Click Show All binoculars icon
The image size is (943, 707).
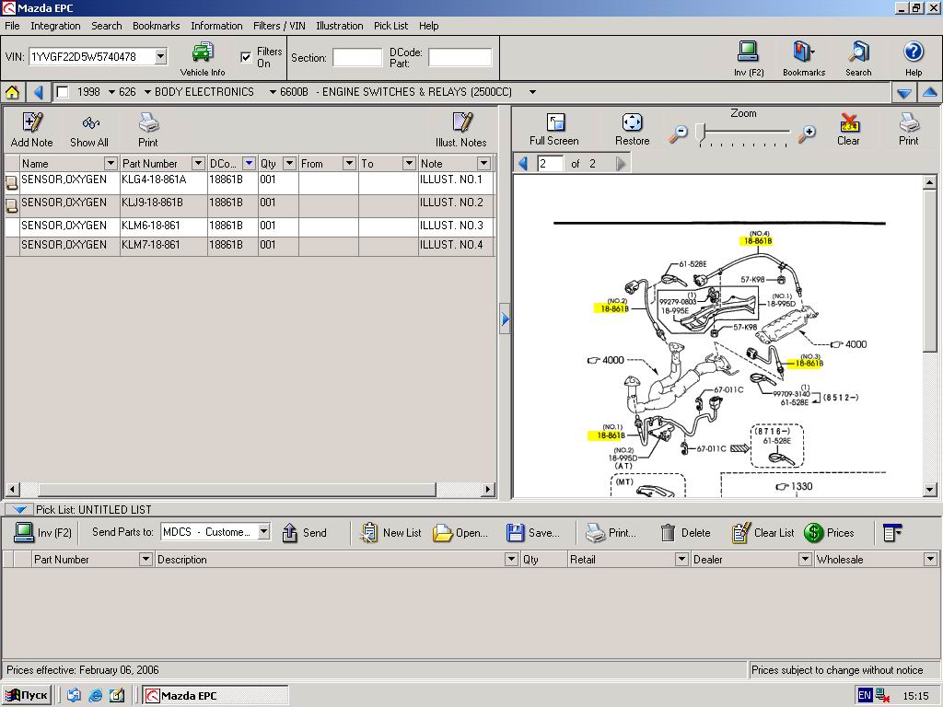pos(89,123)
